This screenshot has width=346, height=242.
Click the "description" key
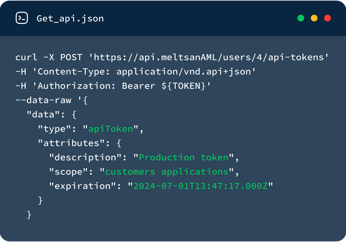(85, 157)
